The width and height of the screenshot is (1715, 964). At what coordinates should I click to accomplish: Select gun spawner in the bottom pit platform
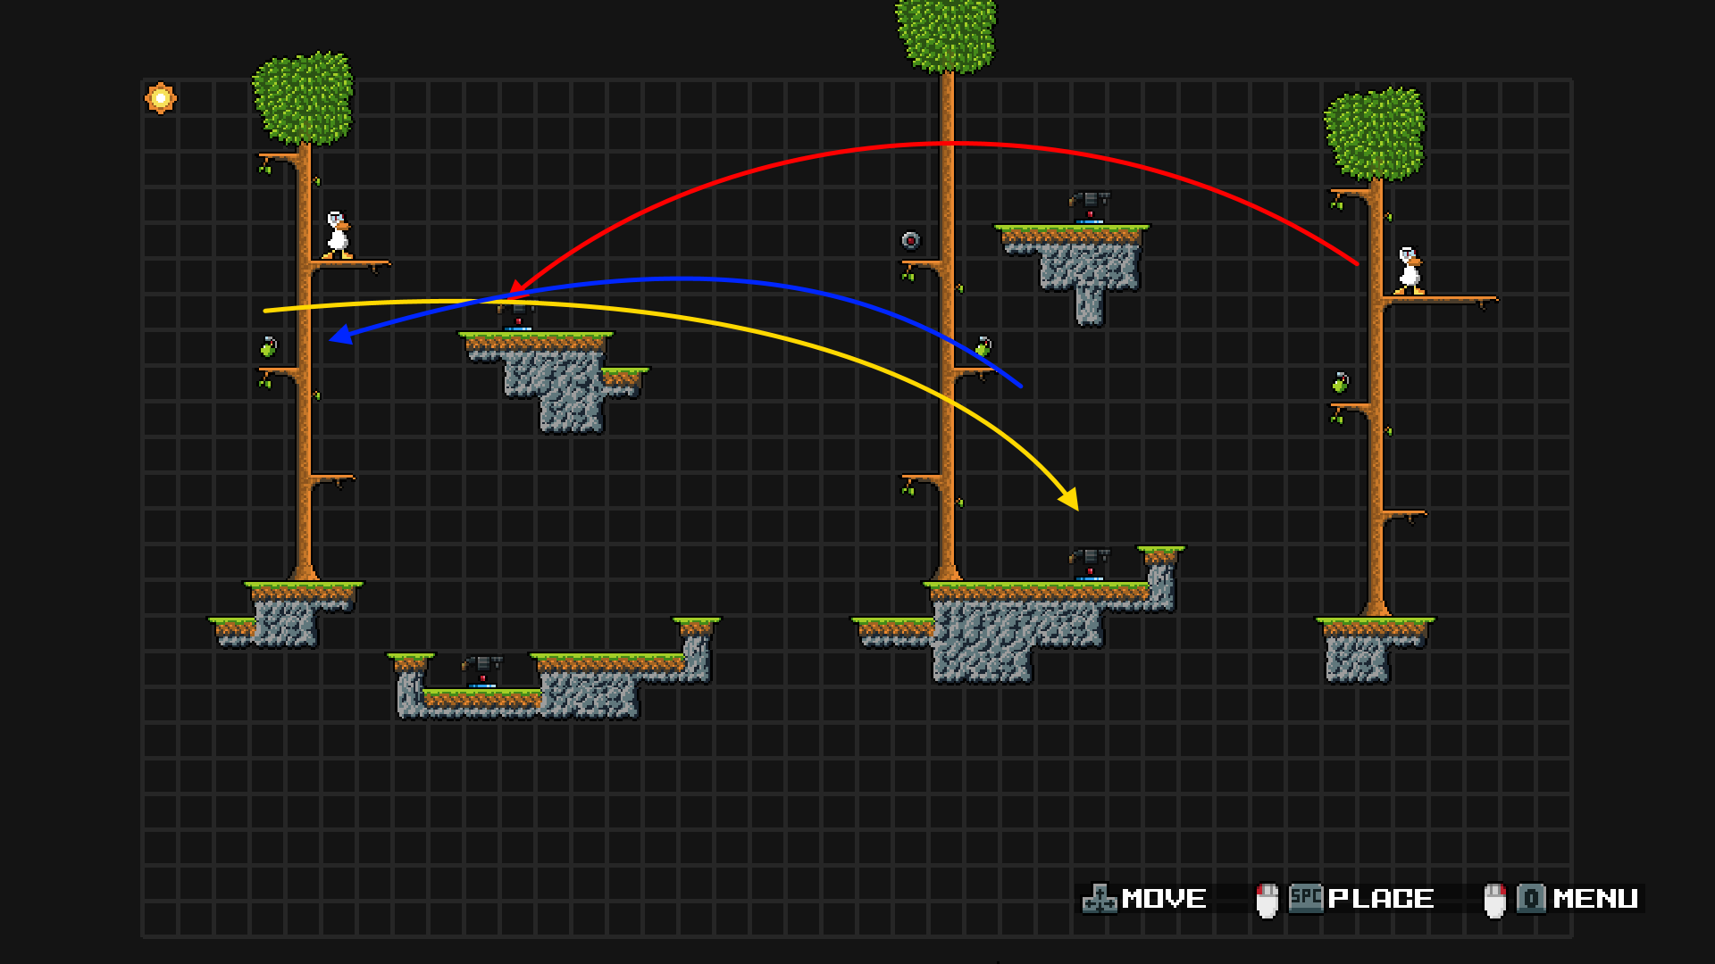482,671
